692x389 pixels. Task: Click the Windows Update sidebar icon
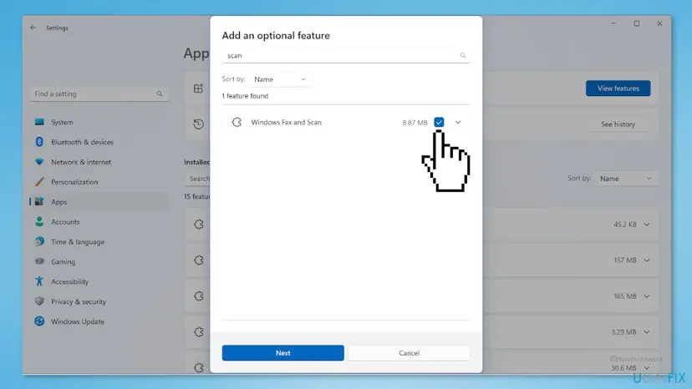pyautogui.click(x=39, y=321)
